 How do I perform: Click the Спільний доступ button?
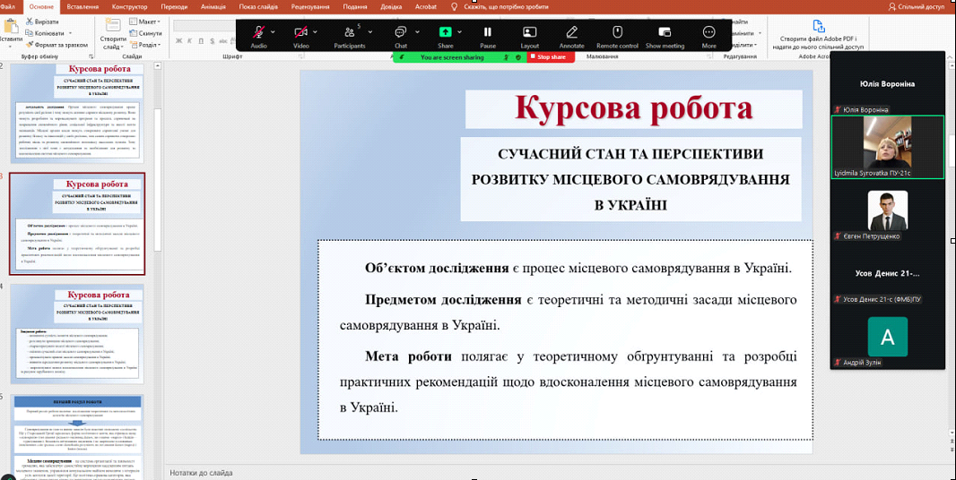coord(916,6)
